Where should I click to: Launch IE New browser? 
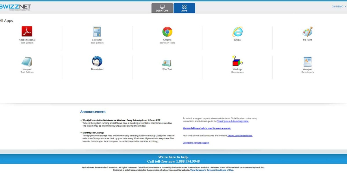237,32
